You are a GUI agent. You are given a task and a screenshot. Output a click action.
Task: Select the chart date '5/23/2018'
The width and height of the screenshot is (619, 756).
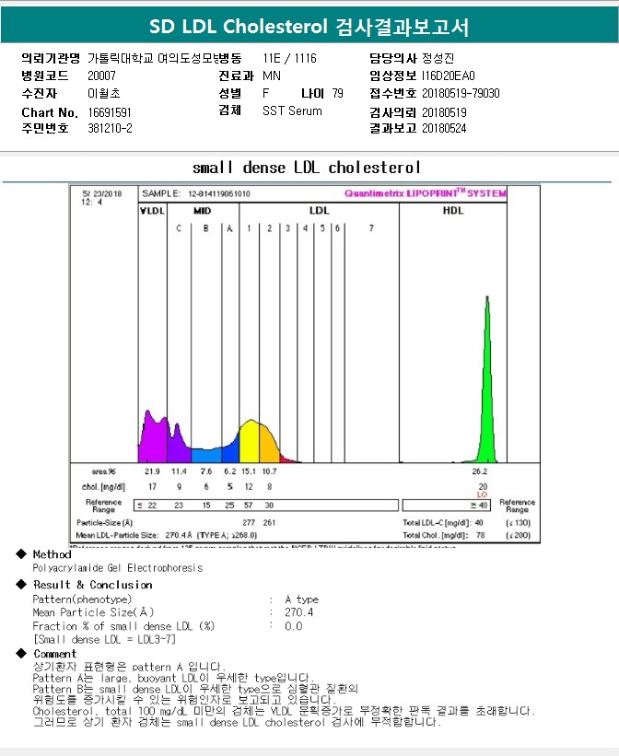point(102,193)
